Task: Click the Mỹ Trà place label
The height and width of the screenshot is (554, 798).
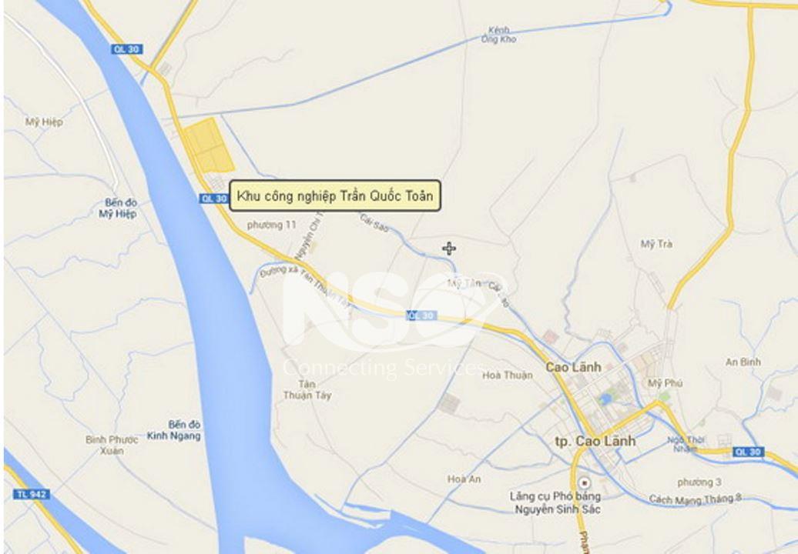Action: pyautogui.click(x=656, y=245)
